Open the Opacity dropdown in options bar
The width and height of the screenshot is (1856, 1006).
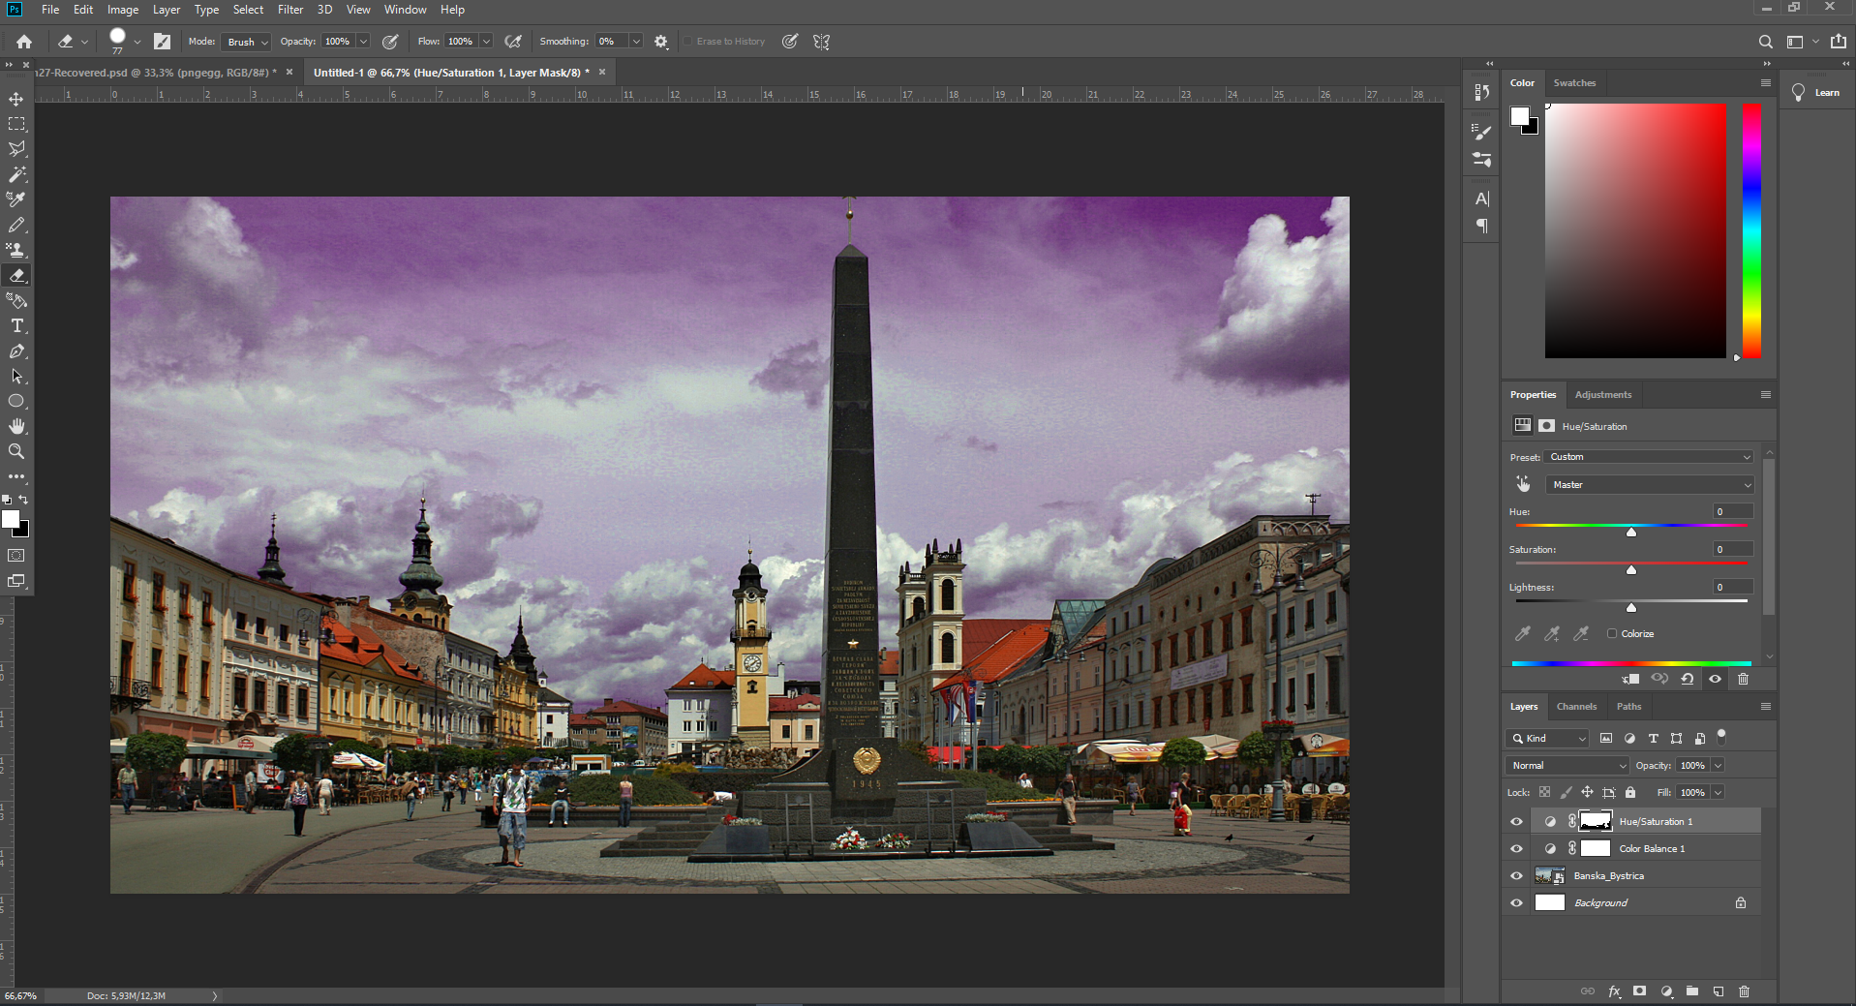point(363,42)
